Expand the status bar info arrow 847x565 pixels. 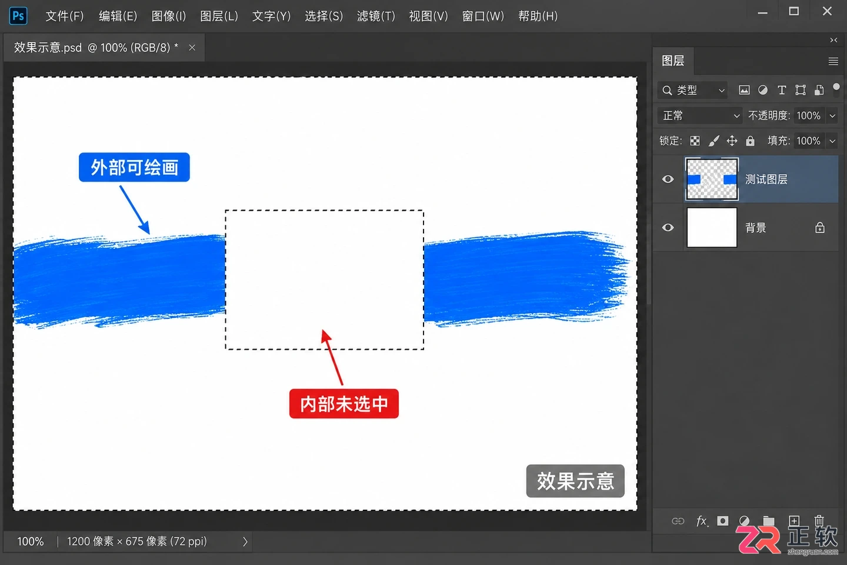[245, 541]
